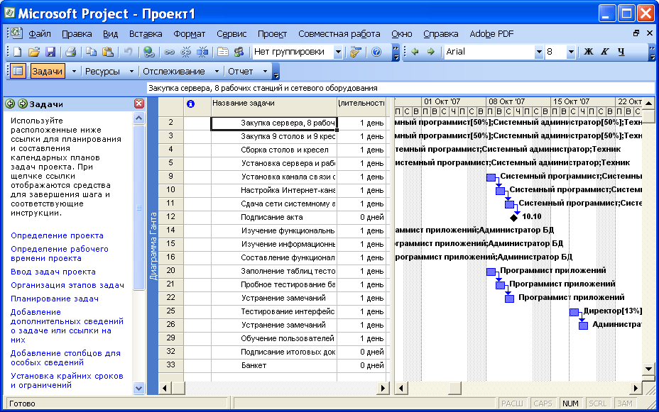This screenshot has width=659, height=412.
Task: Open the font size 8 dropdown
Action: (x=571, y=52)
